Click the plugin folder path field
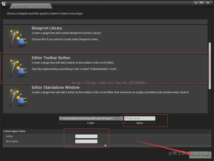This screenshot has width=214, height=161. coord(89,118)
